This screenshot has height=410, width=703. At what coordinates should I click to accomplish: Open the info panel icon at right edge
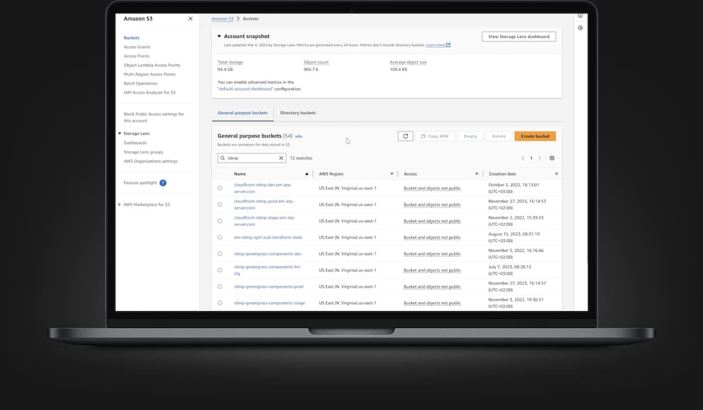coord(580,16)
